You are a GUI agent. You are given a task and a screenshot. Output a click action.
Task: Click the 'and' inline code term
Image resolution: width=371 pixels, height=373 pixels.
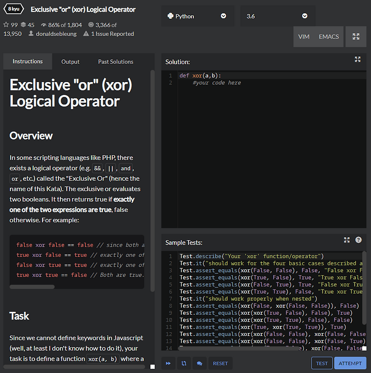pos(126,168)
